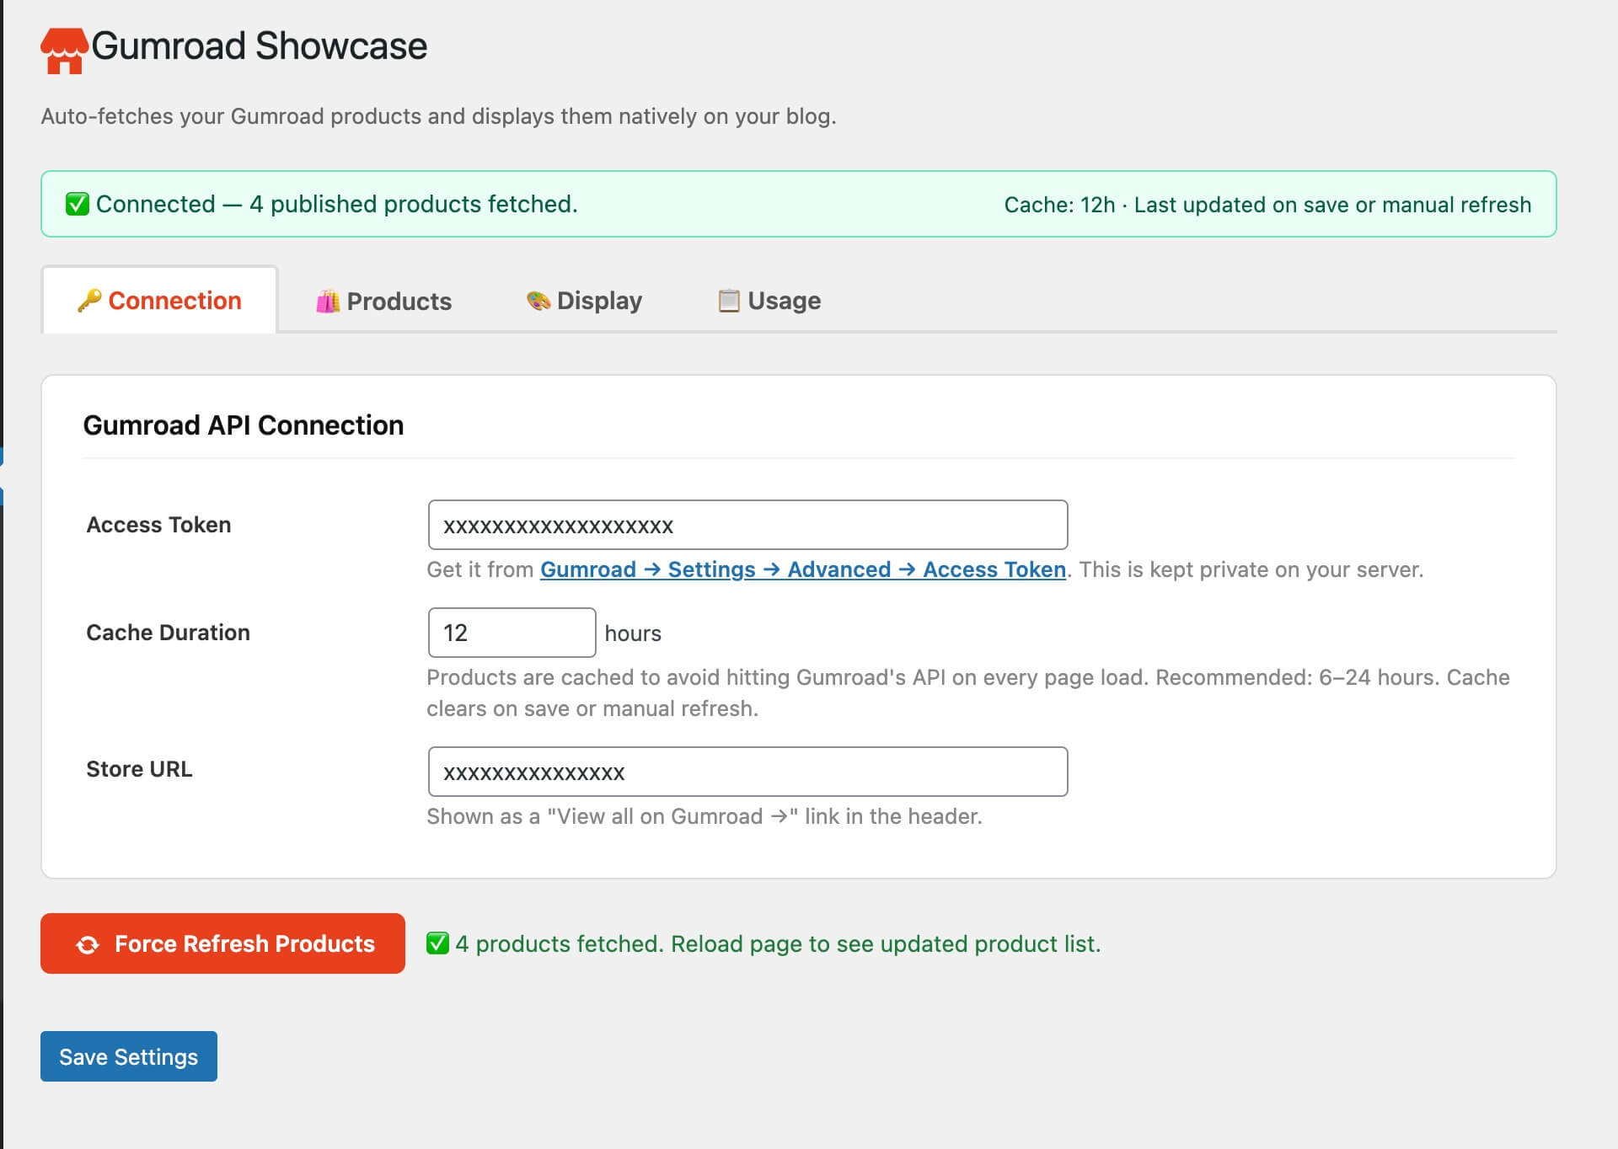Open the Usage tab
The width and height of the screenshot is (1618, 1149).
pos(769,301)
